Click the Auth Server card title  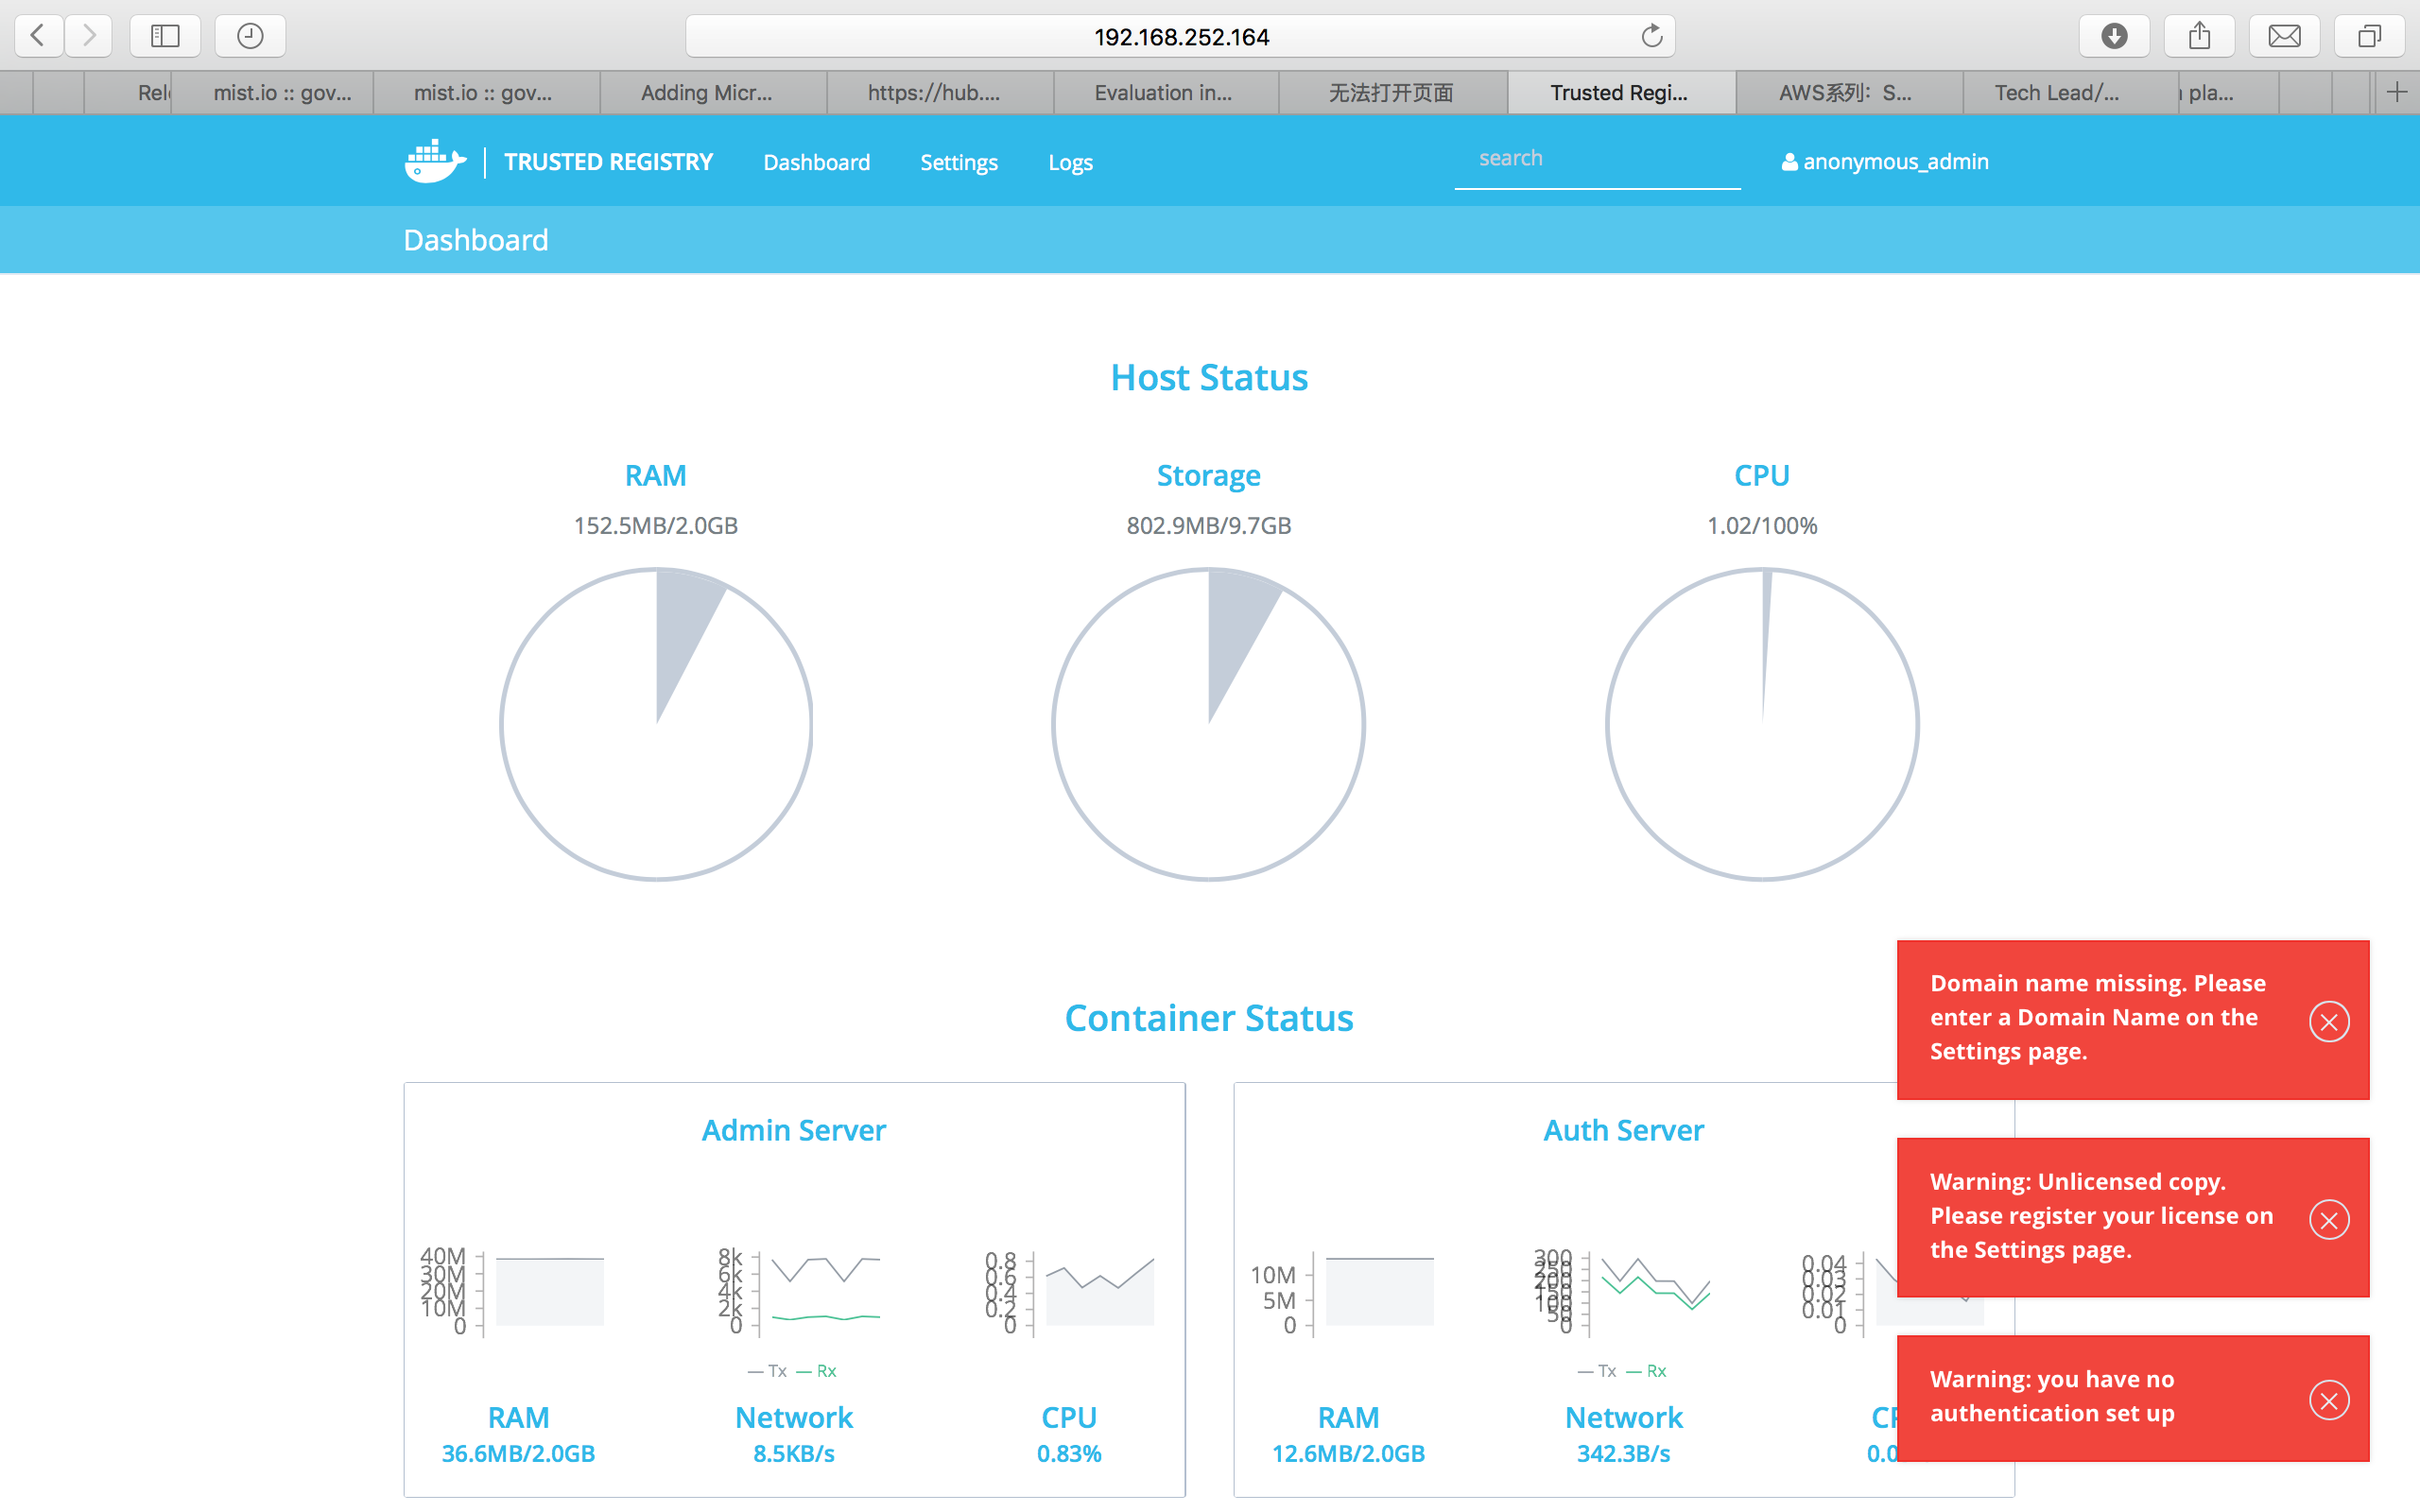tap(1624, 1130)
